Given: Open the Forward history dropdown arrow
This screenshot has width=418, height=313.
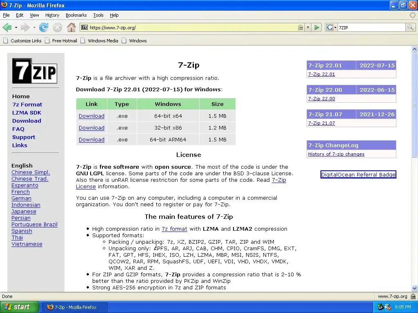Looking at the screenshot, I should 34,27.
